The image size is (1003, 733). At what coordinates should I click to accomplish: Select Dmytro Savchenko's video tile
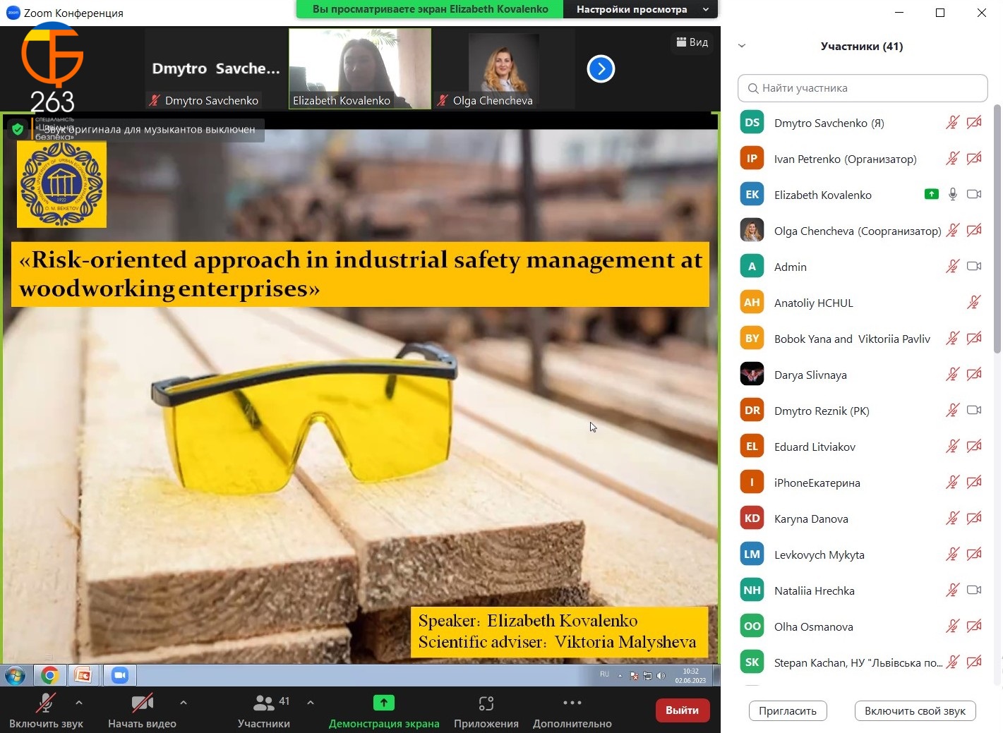216,68
